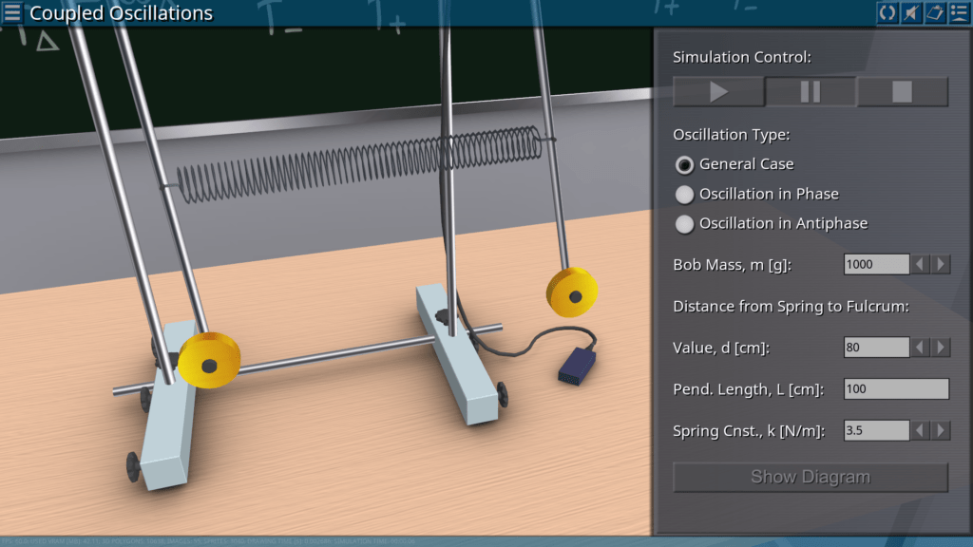Viewport: 973px width, 547px height.
Task: Choose Oscillation in Antiphase option
Action: tap(684, 224)
